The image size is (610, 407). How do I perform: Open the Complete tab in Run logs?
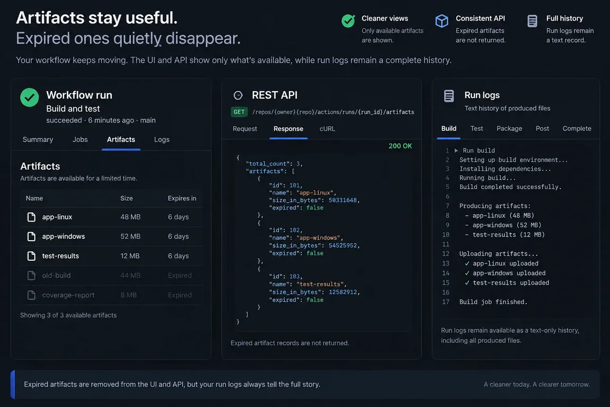pos(577,129)
